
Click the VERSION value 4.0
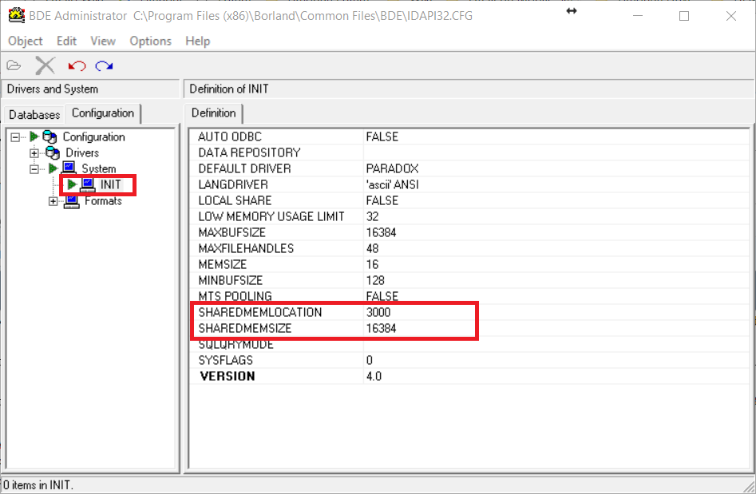[374, 376]
